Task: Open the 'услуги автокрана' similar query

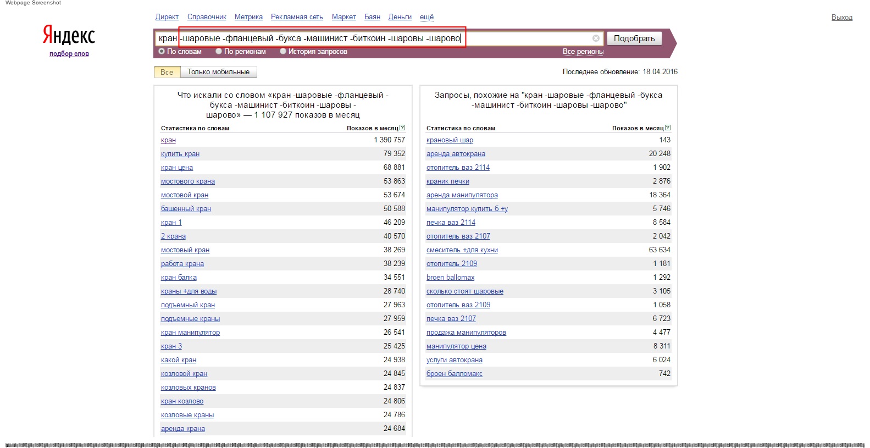Action: click(455, 360)
